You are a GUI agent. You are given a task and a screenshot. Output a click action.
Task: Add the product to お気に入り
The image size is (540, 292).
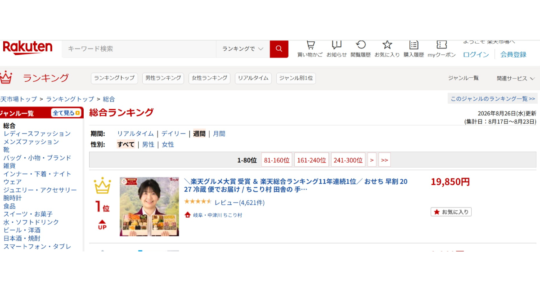coord(451,212)
